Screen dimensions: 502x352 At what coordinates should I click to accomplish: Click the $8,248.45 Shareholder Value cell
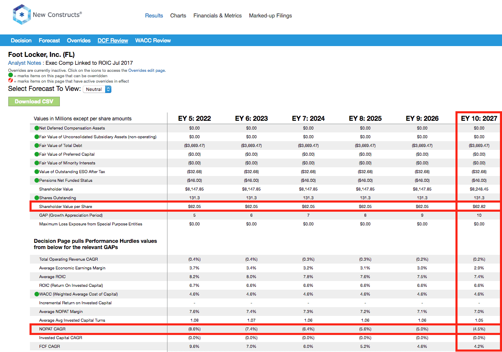[479, 189]
